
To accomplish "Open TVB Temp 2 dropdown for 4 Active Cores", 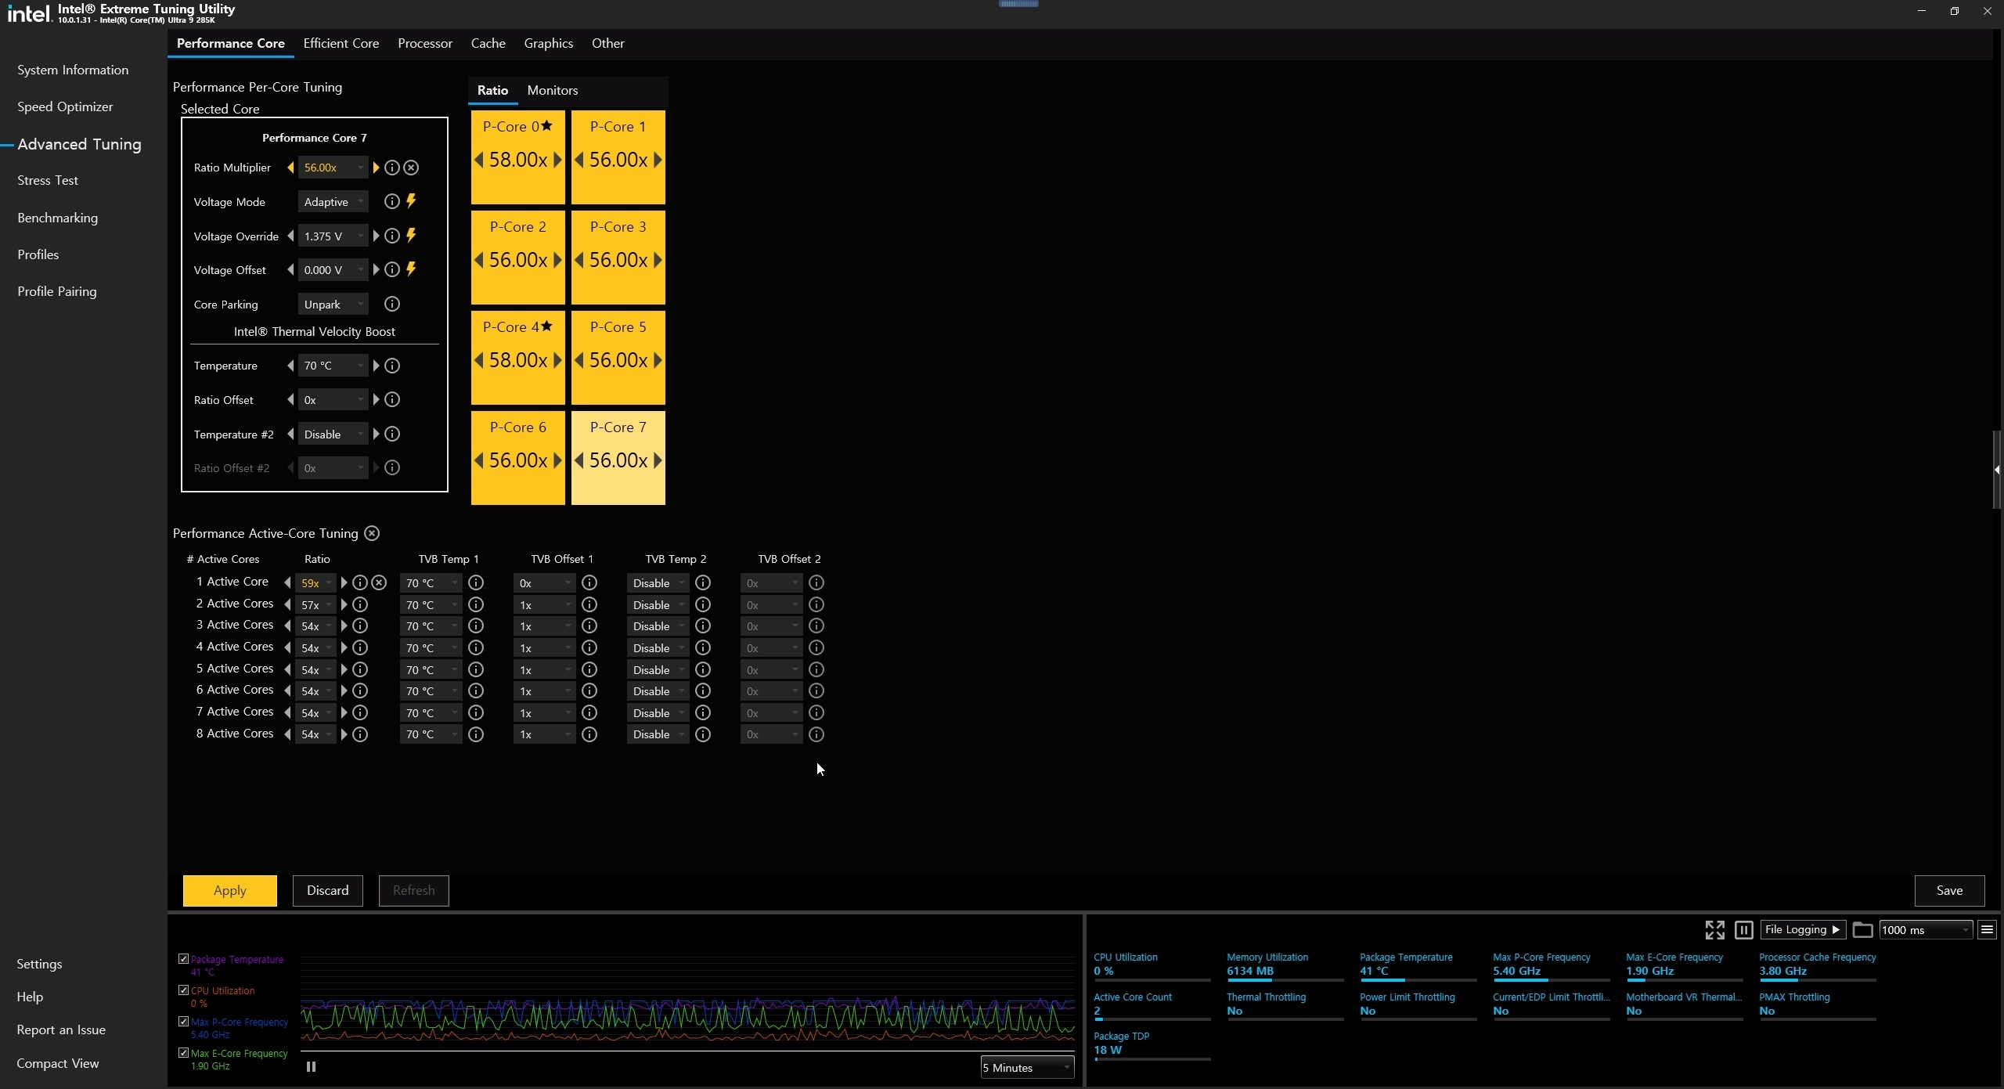I will click(x=658, y=647).
